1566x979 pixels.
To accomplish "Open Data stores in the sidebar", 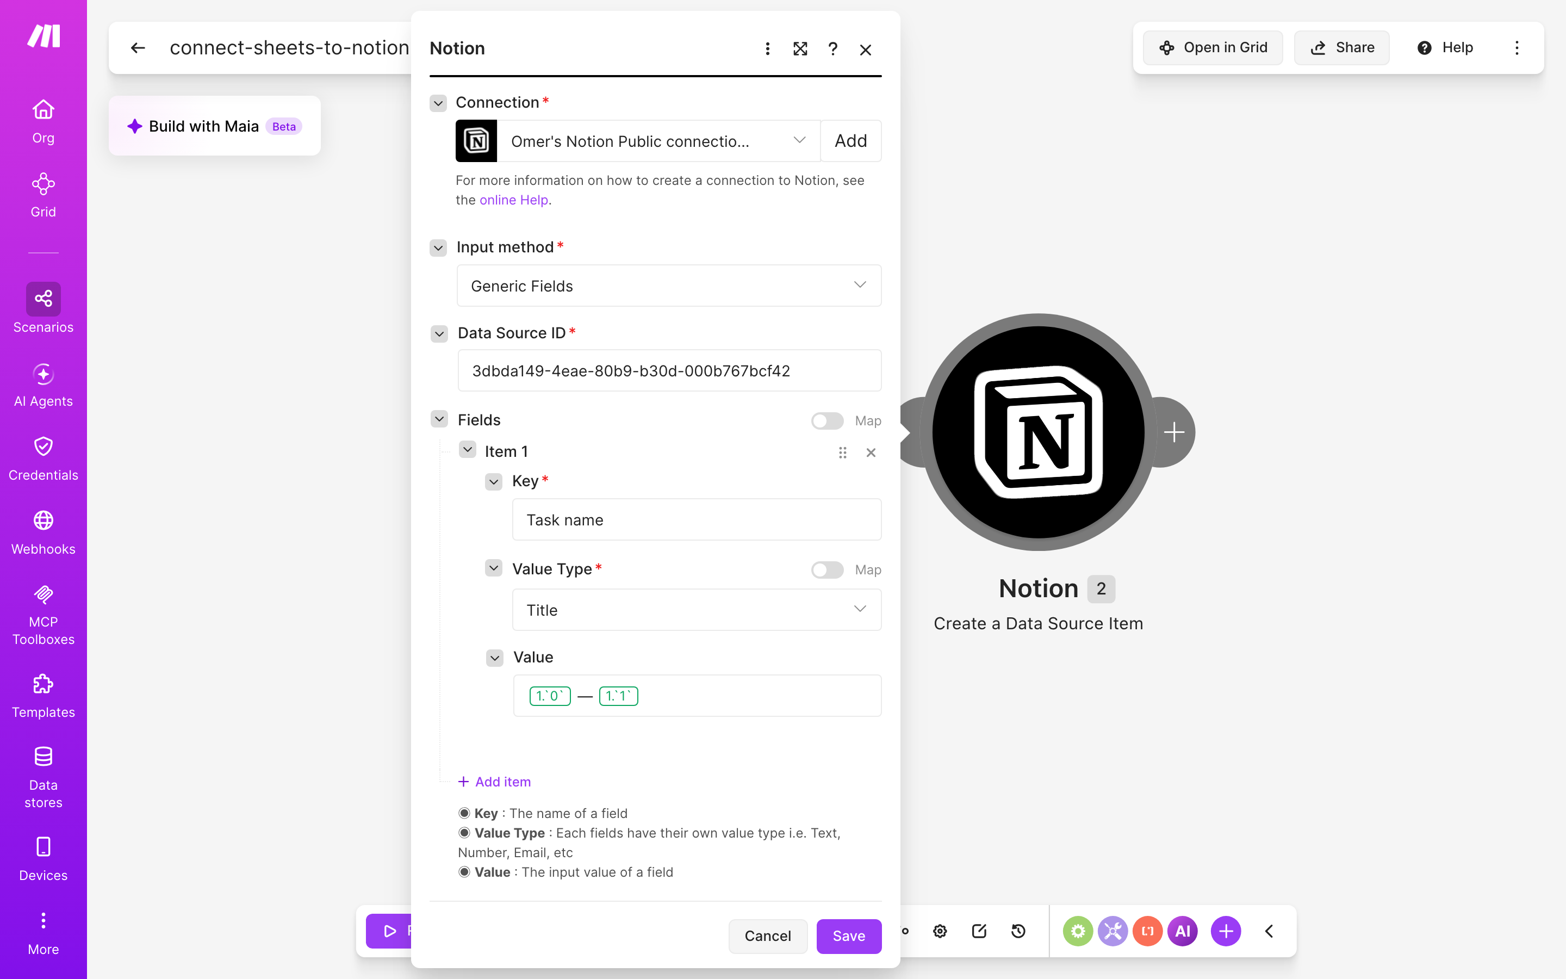I will click(x=43, y=778).
